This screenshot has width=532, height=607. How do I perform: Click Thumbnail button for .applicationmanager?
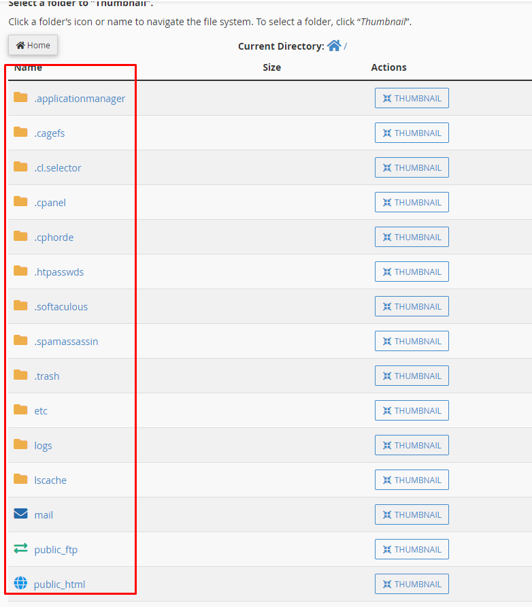[412, 98]
